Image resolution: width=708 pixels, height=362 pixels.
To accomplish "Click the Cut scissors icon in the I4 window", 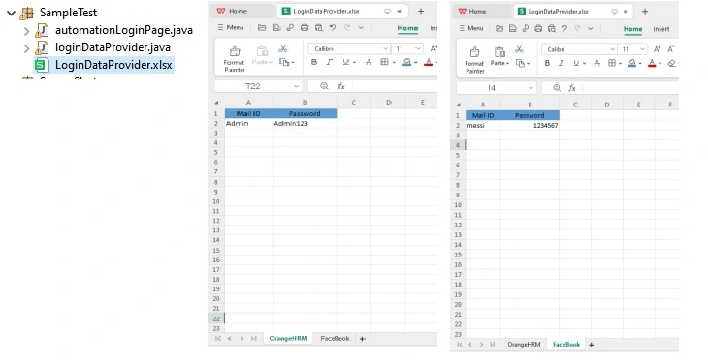I will [519, 49].
